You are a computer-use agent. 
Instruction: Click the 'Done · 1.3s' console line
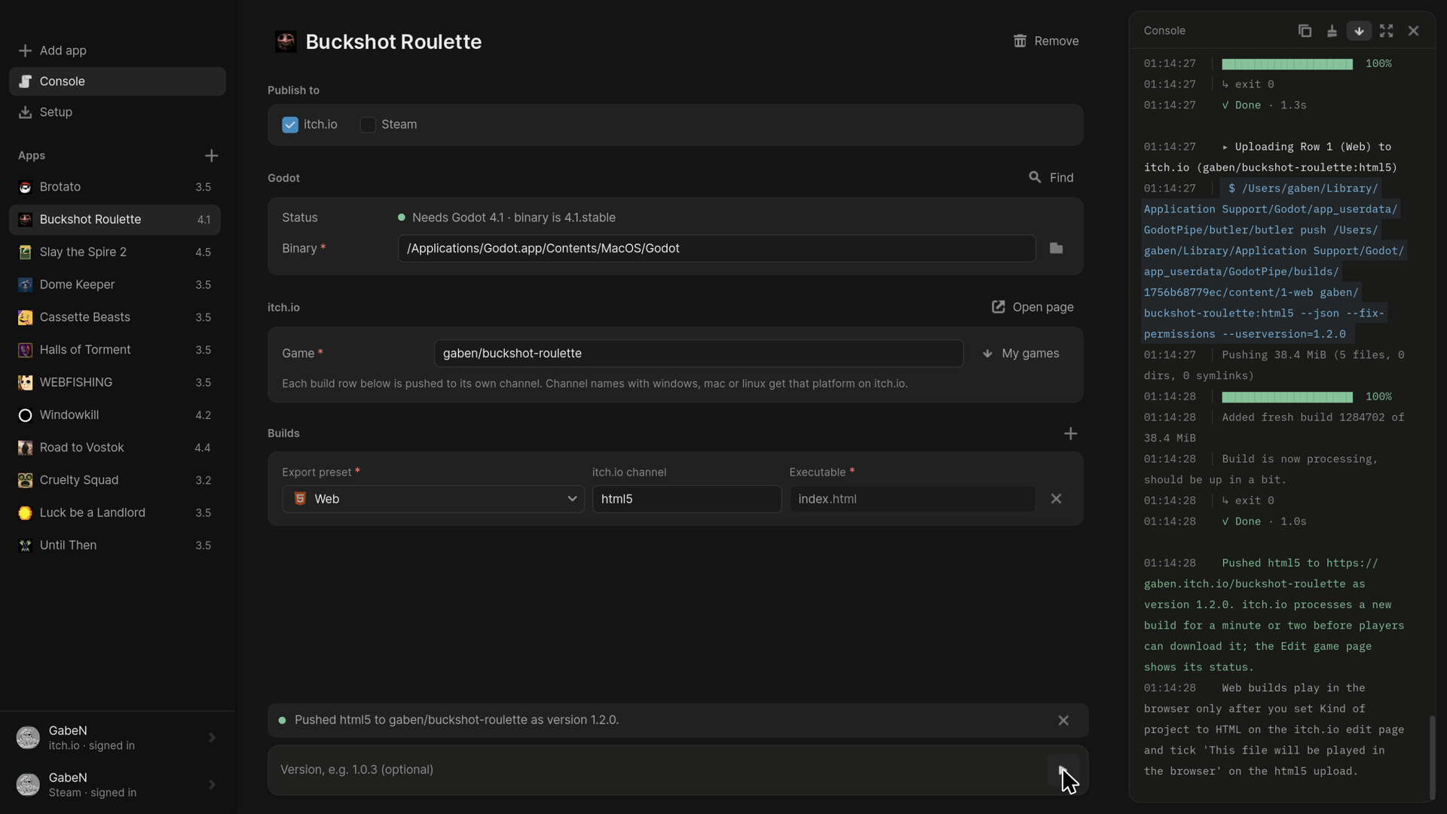[1264, 106]
